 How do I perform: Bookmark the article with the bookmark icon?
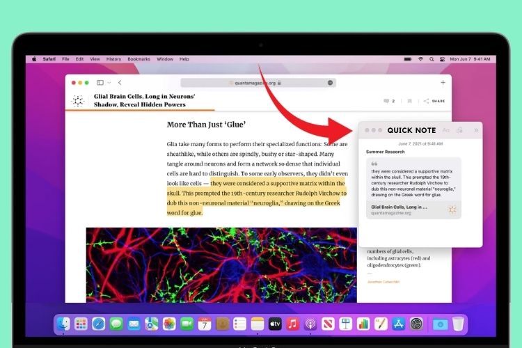[x=409, y=101]
